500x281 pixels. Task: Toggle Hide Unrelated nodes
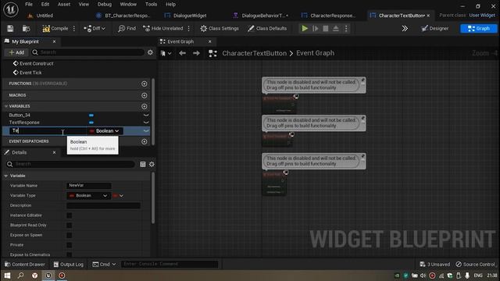(163, 28)
